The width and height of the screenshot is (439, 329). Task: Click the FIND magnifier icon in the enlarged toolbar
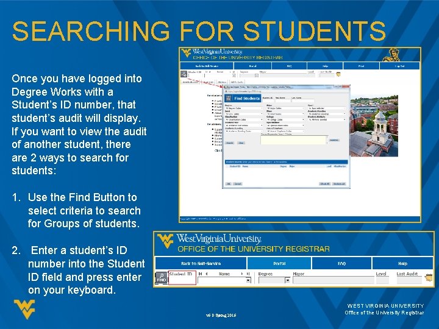(x=161, y=278)
